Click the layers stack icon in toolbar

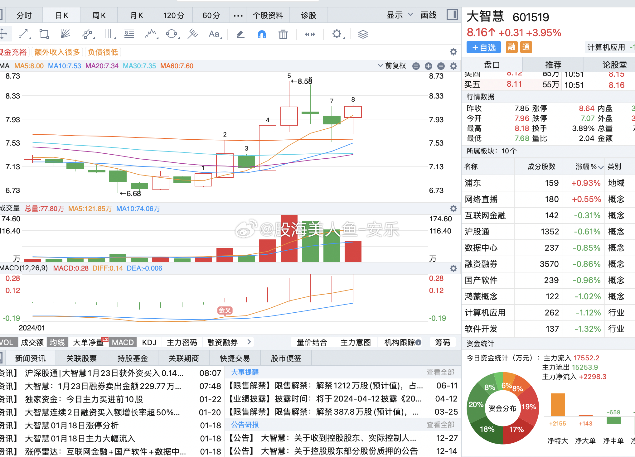tap(363, 34)
